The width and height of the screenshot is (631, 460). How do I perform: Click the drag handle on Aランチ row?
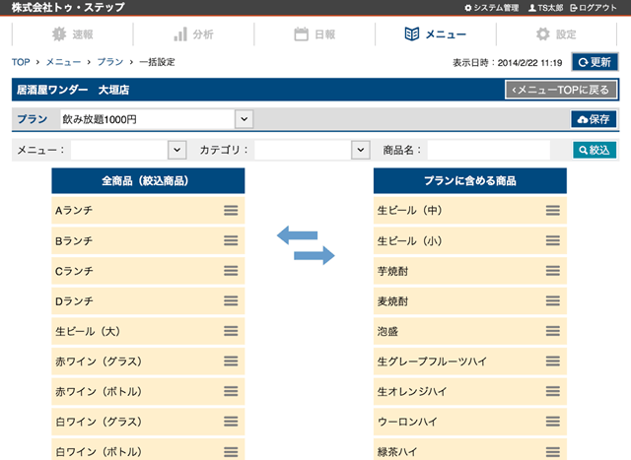[x=231, y=210]
